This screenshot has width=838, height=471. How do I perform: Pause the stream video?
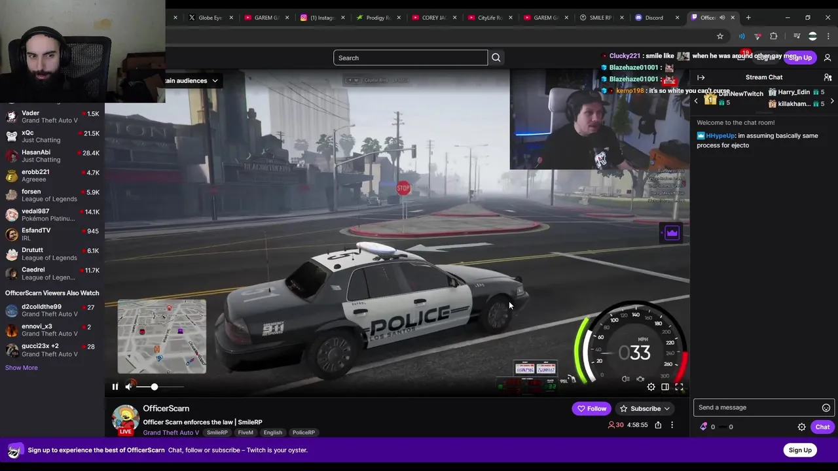[x=115, y=387]
